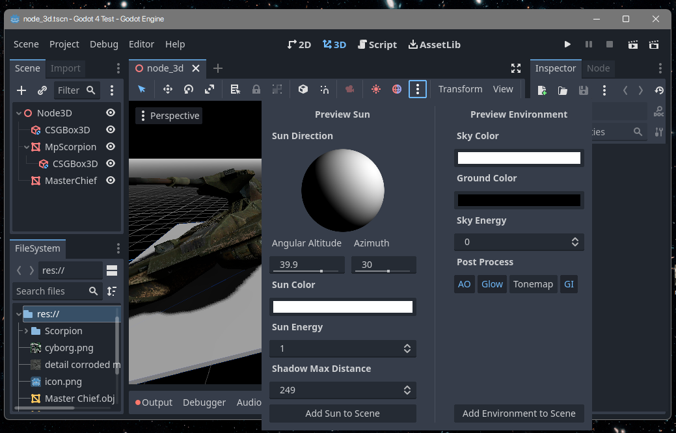Open the Perspective view menu
676x433 pixels.
tap(169, 116)
